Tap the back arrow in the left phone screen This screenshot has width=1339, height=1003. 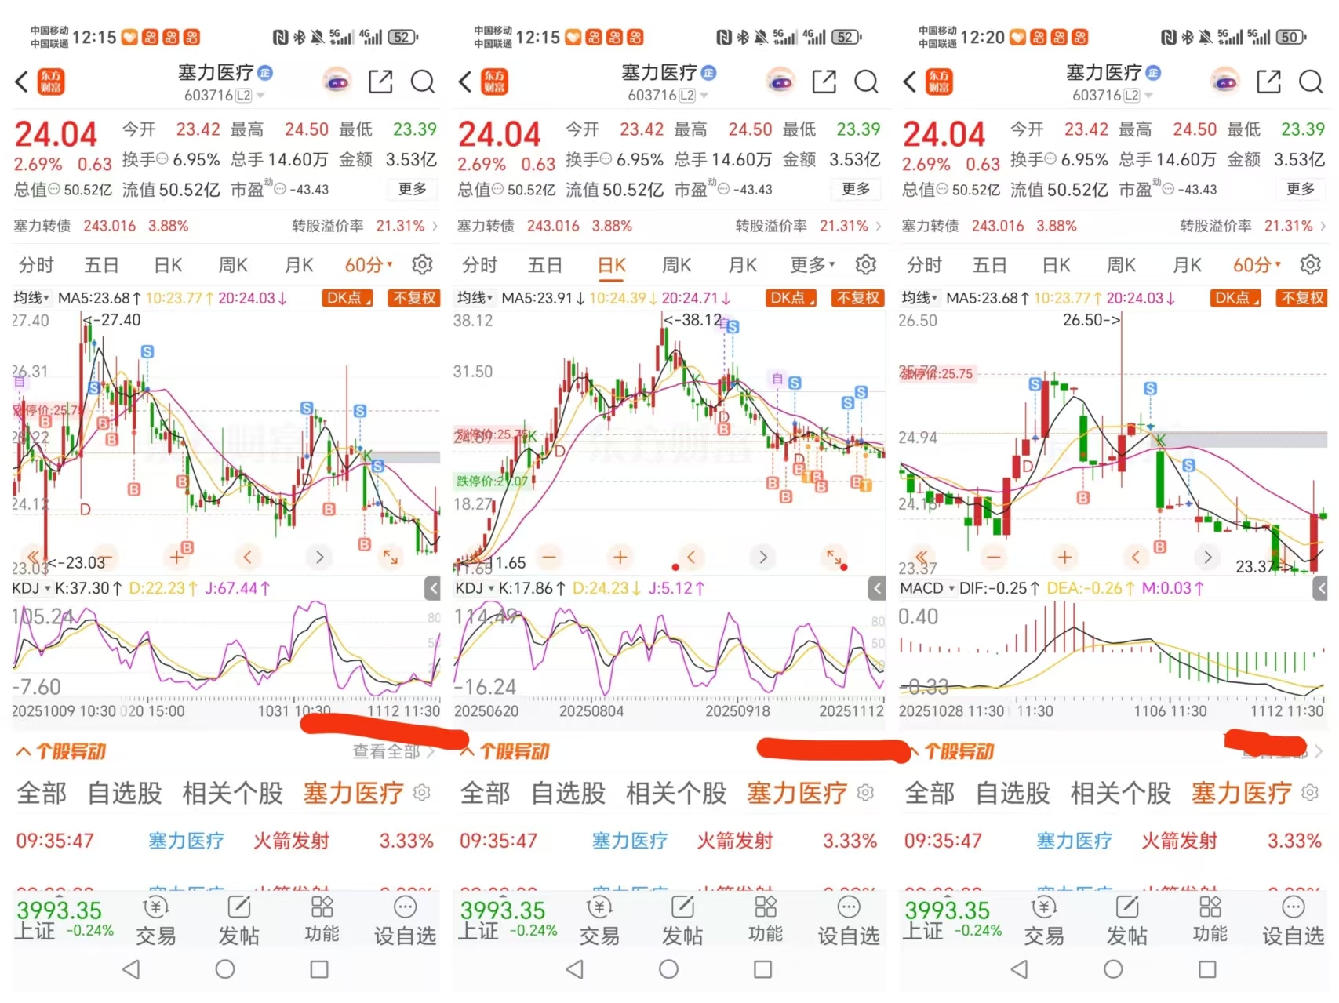point(22,82)
